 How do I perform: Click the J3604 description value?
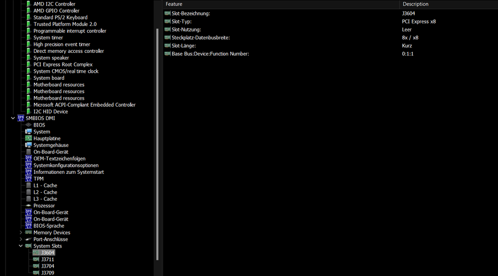point(408,13)
